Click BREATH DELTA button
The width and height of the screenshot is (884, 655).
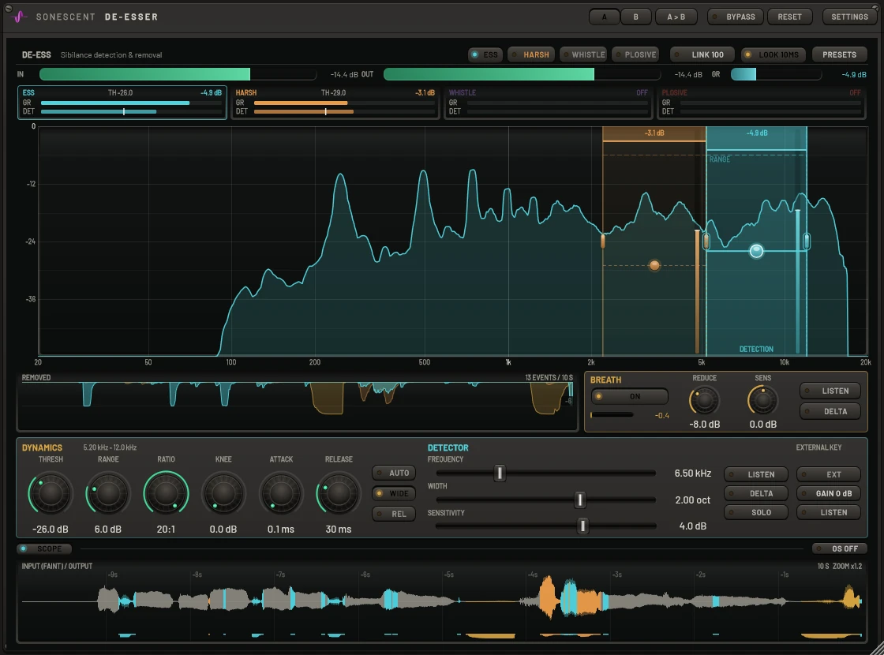(x=830, y=411)
